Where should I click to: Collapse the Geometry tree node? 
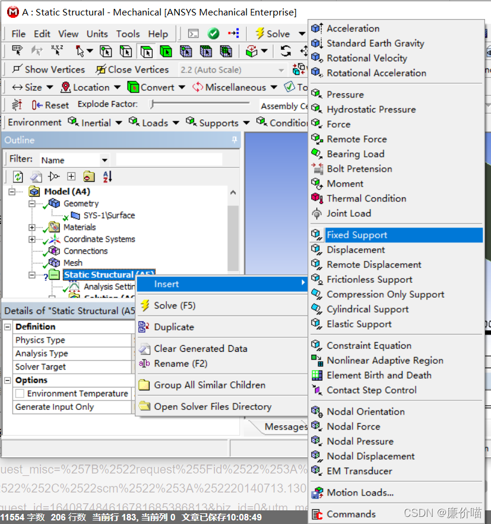(x=31, y=204)
